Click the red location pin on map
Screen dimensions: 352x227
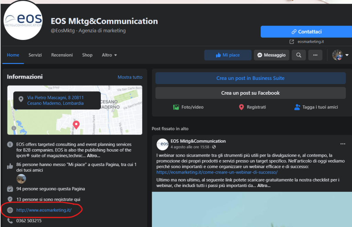(76, 124)
